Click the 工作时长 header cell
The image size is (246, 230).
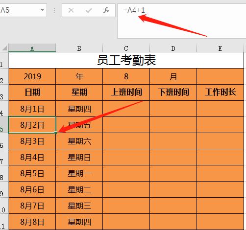click(x=220, y=92)
